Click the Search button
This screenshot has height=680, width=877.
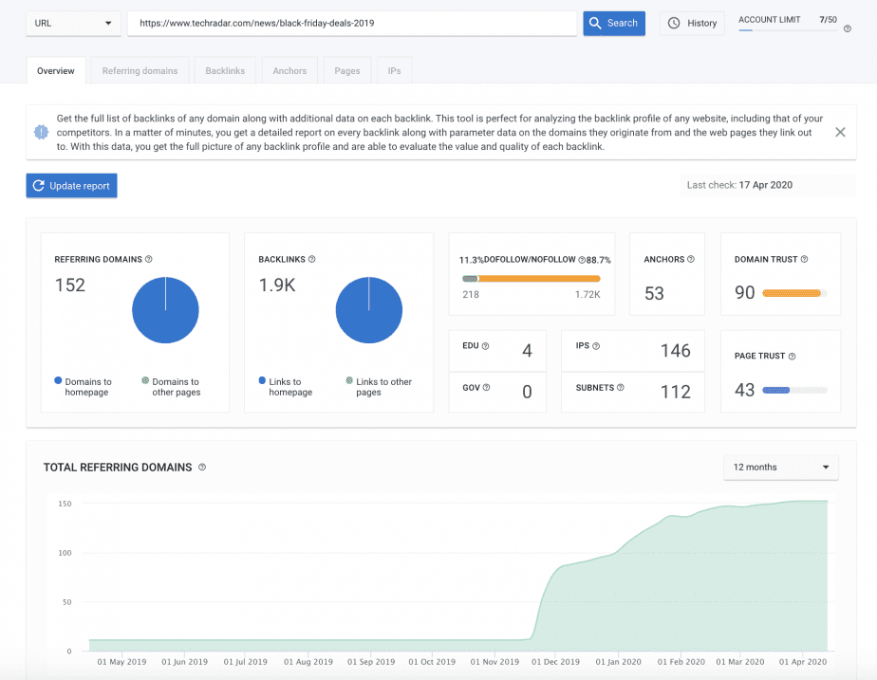tap(614, 24)
